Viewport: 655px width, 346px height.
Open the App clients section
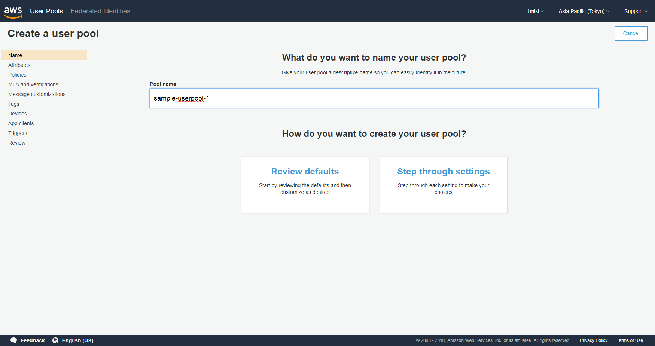(21, 123)
